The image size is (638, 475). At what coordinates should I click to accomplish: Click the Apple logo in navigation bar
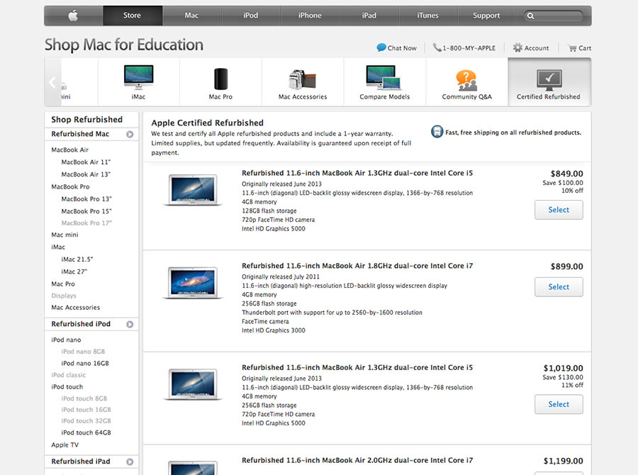click(x=73, y=16)
